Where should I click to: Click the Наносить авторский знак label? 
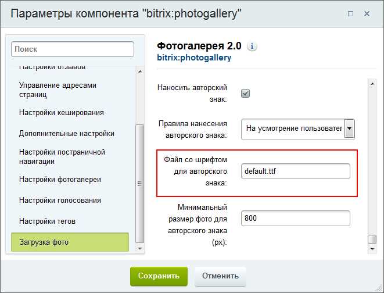pyautogui.click(x=192, y=94)
